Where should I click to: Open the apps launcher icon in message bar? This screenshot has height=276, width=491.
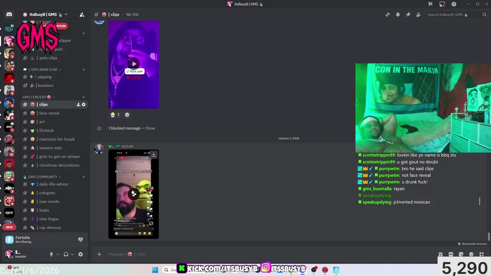point(482,254)
